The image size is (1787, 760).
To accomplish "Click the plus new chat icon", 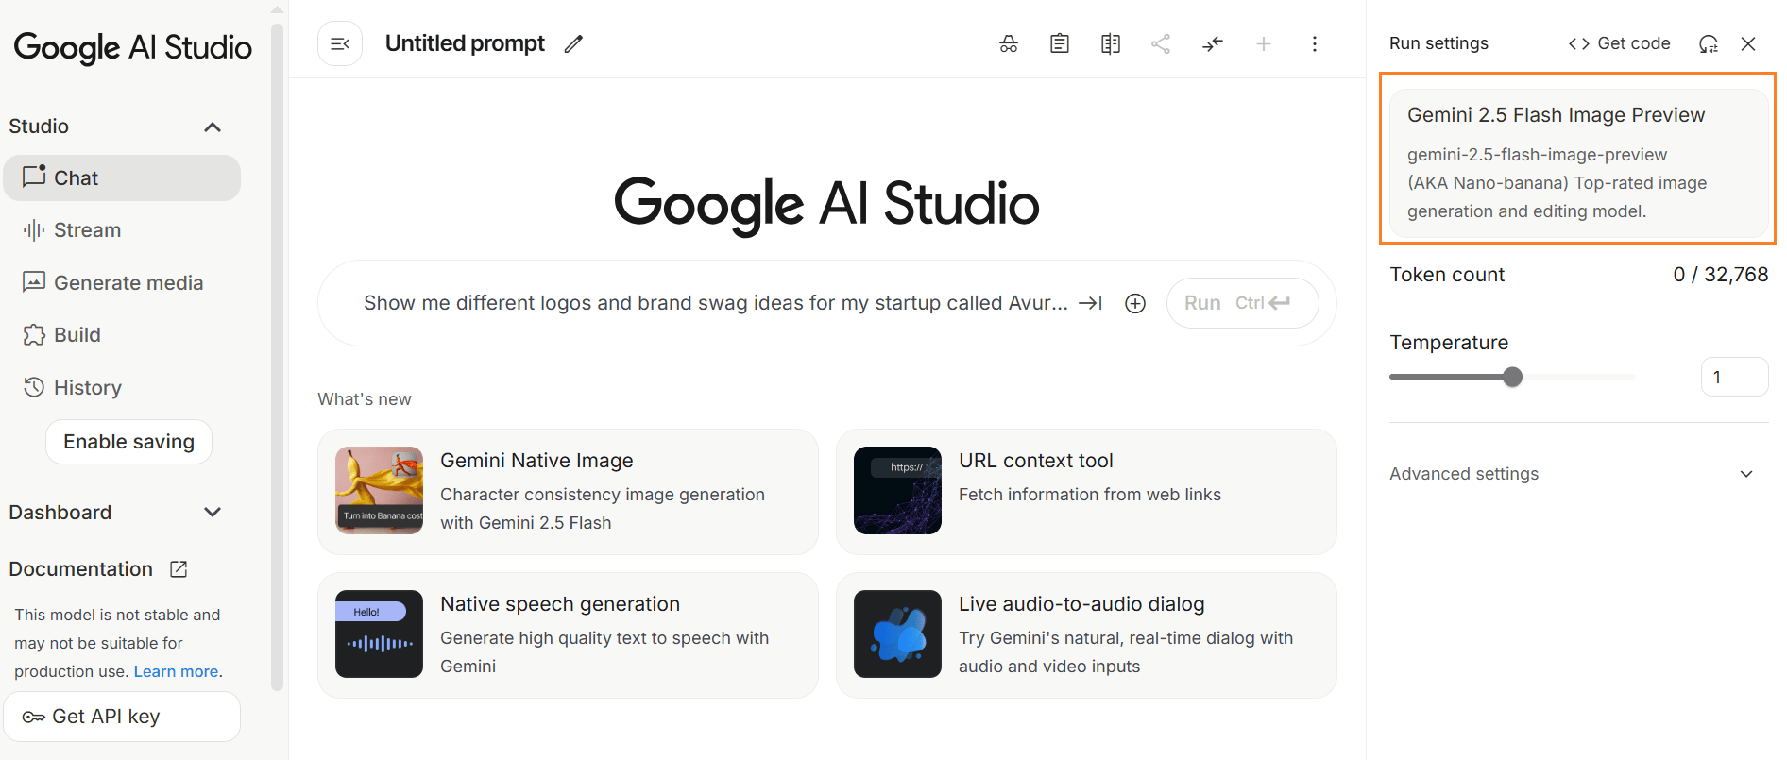I will [x=1264, y=43].
